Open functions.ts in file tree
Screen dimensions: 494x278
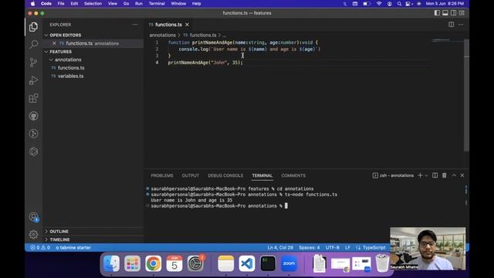point(71,68)
